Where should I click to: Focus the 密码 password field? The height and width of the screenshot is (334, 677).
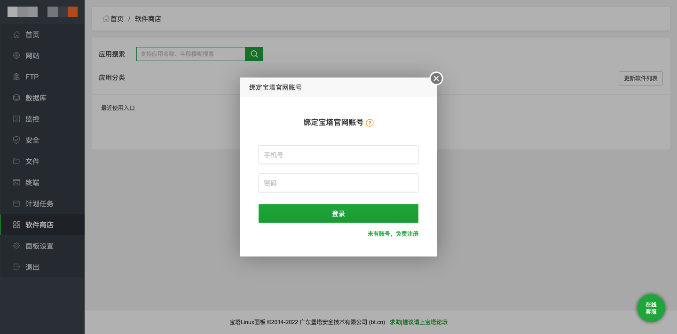click(338, 183)
